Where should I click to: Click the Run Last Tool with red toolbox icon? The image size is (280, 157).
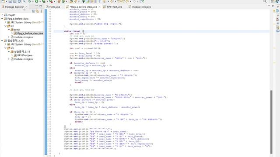click(x=51, y=1)
